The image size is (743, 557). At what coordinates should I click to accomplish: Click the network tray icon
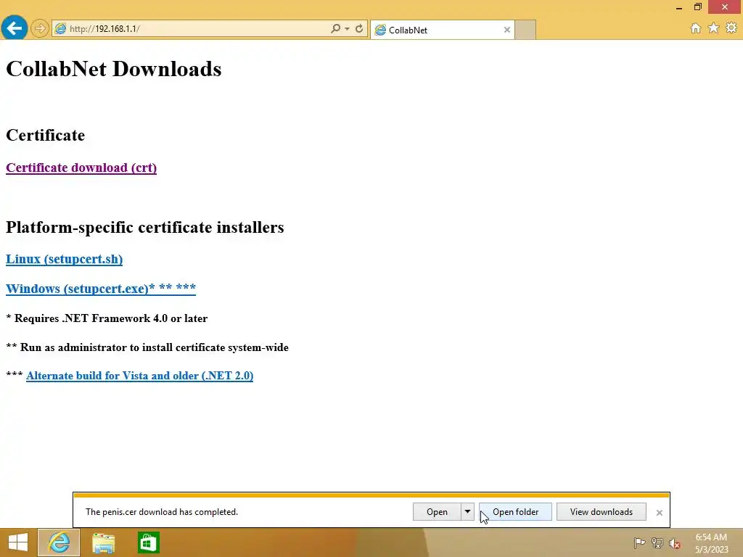[657, 543]
